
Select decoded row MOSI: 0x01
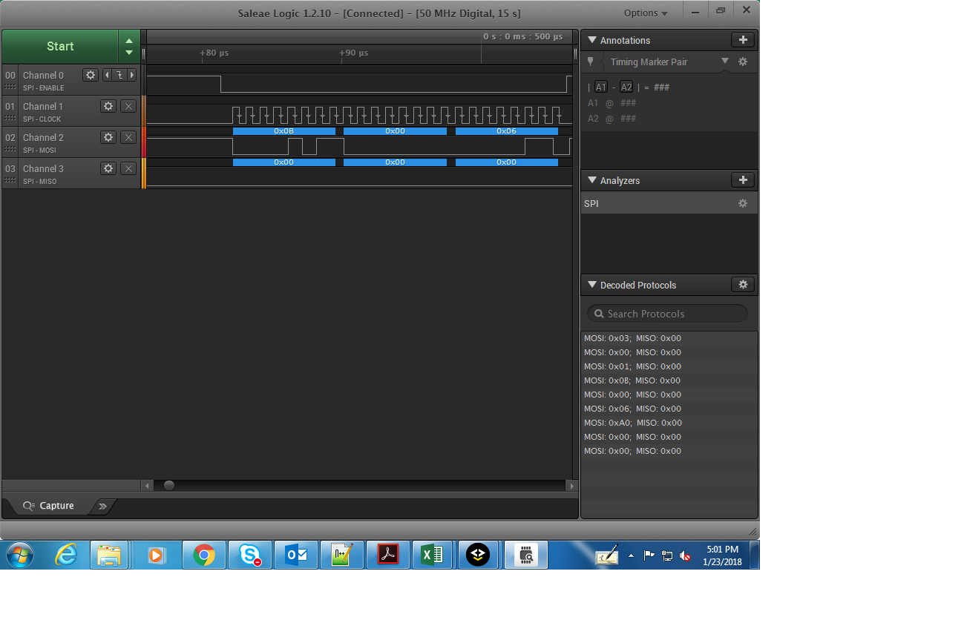(x=669, y=366)
